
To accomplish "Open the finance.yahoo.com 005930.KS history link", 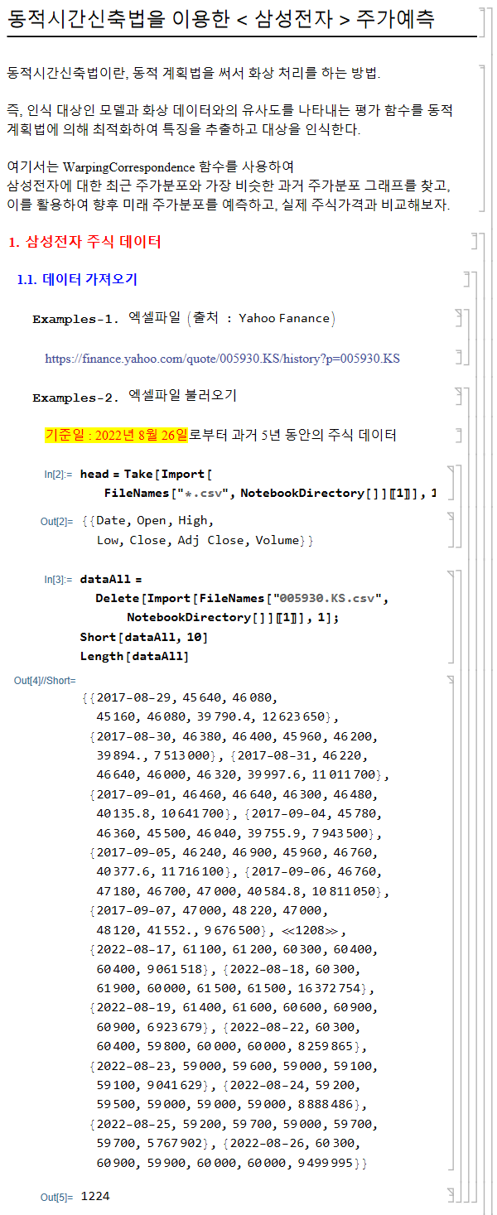I will click(222, 359).
